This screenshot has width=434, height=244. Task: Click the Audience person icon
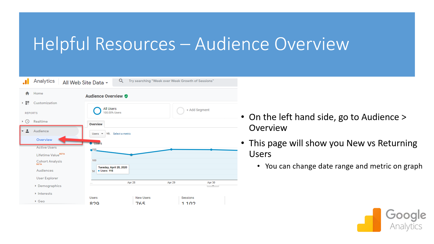27,131
